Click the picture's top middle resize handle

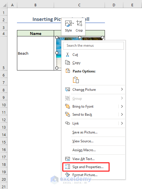point(80,37)
